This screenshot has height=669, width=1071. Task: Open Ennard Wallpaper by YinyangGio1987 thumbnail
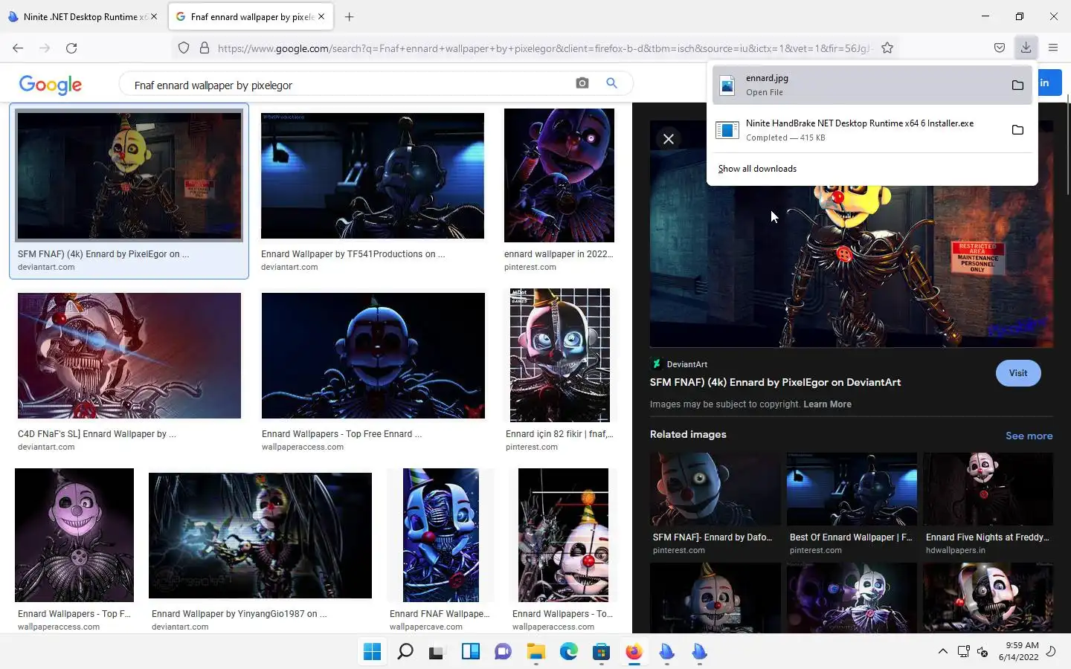[x=260, y=535]
